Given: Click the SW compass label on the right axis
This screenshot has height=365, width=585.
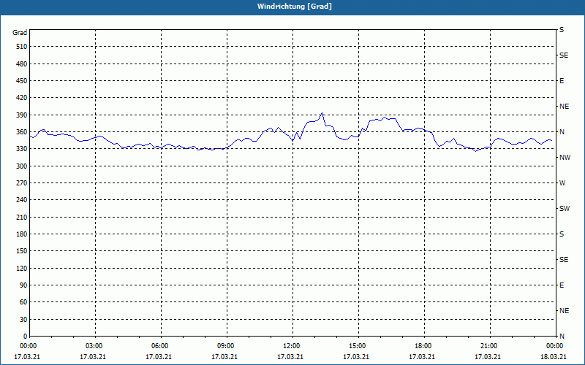Looking at the screenshot, I should 565,209.
